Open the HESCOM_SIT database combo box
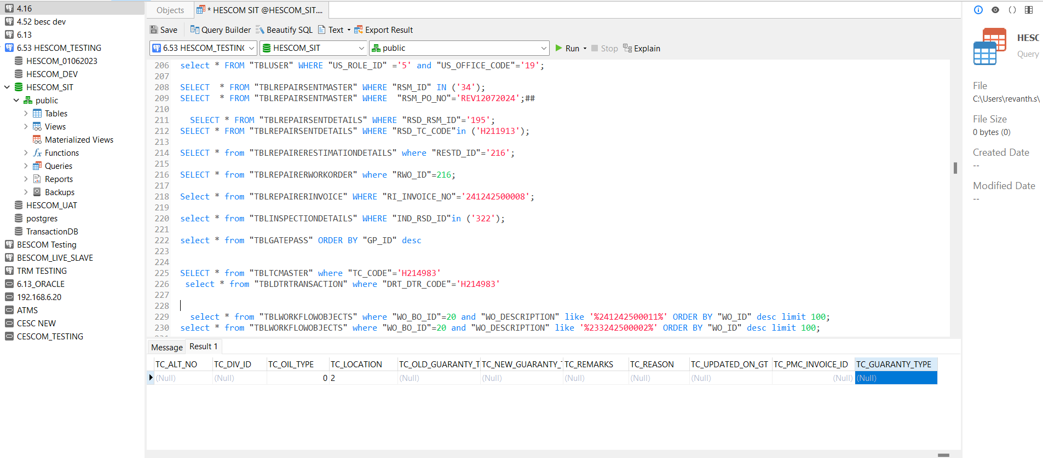This screenshot has width=1043, height=458. coord(313,48)
